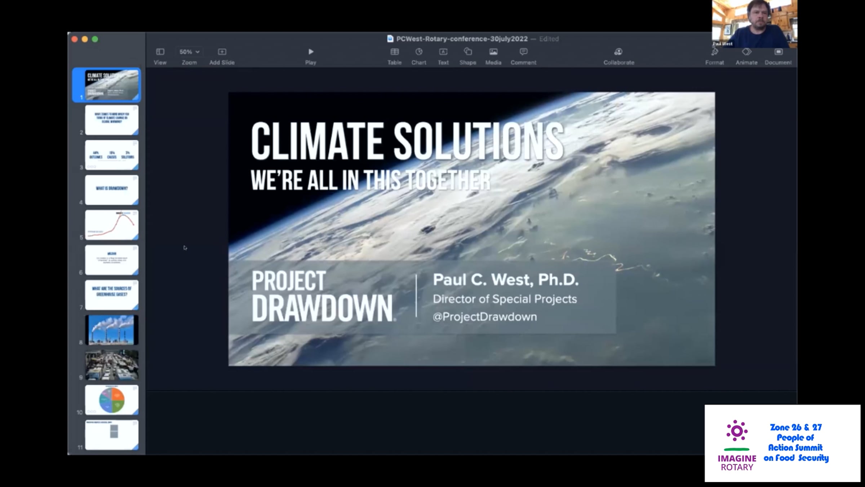This screenshot has height=487, width=865.
Task: Select slide 10 with pie chart
Action: coord(111,400)
